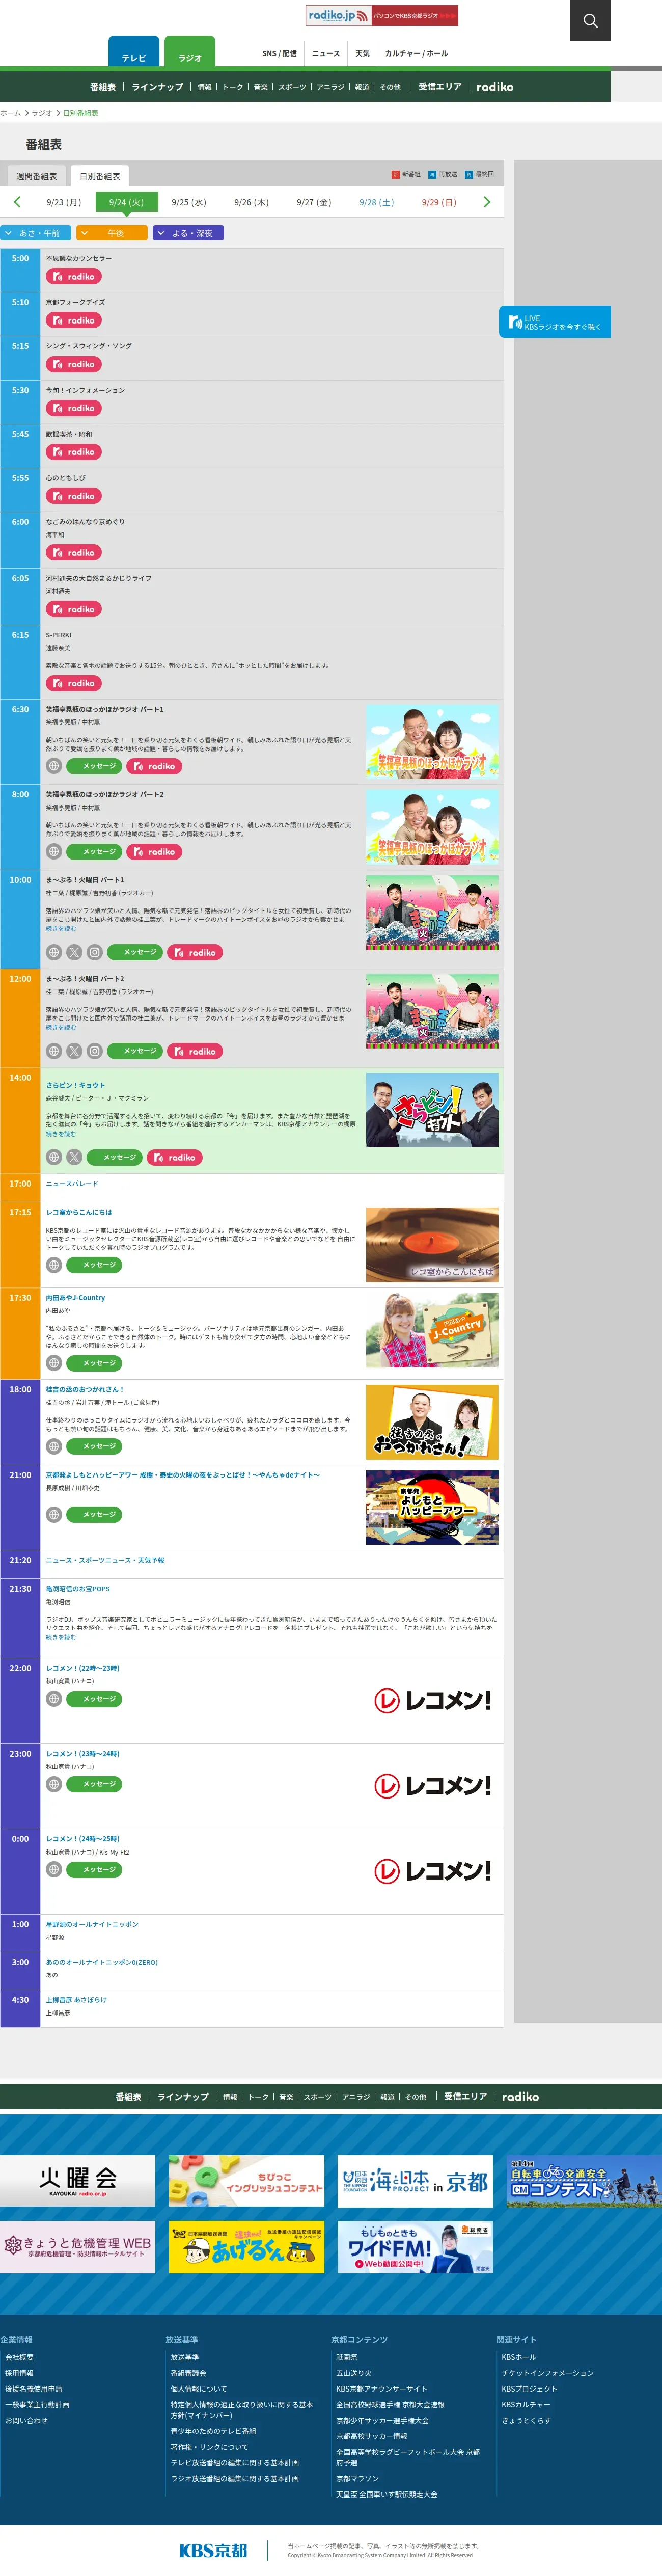Open Instagram icon for ま〜ぶる！火曜日 パート2
The width and height of the screenshot is (662, 2576).
tap(94, 1051)
